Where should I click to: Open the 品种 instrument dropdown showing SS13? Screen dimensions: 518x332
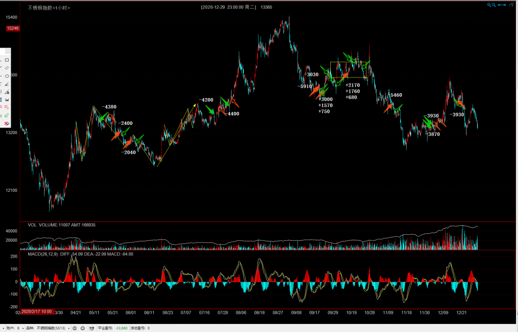(67, 328)
